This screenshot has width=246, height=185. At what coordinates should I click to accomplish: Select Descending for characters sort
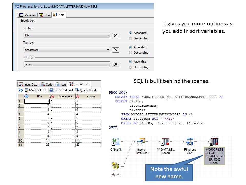pyautogui.click(x=130, y=53)
